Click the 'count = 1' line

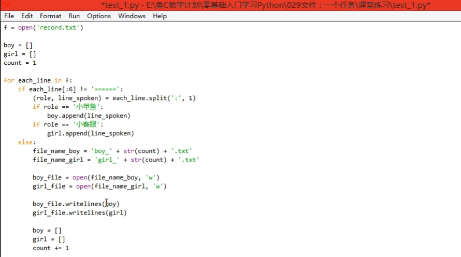[20, 63]
